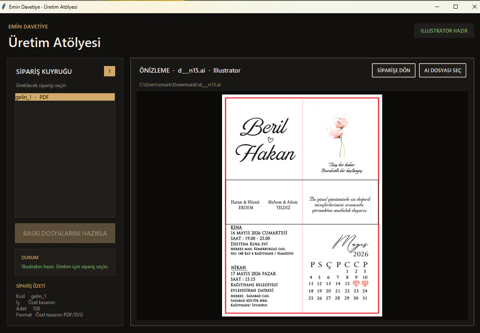The width and height of the screenshot is (480, 333).
Task: Click 'Meltem & Adem YILDIZ' in preview
Action: point(283,205)
